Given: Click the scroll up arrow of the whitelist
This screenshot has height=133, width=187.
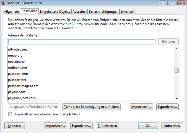Looking at the screenshot, I should click(x=177, y=49).
